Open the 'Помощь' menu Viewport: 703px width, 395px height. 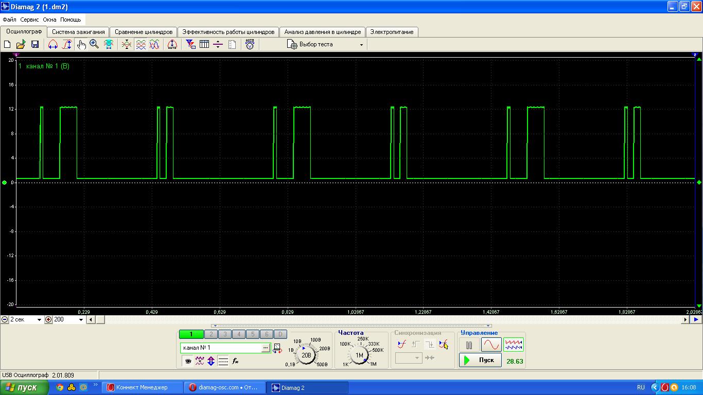click(71, 20)
